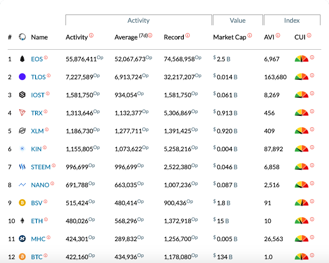Sort by the CUI column header
Image resolution: width=329 pixels, height=263 pixels.
pos(300,37)
